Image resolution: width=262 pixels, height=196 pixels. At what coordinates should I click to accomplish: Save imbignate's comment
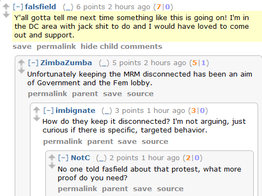(x=127, y=142)
